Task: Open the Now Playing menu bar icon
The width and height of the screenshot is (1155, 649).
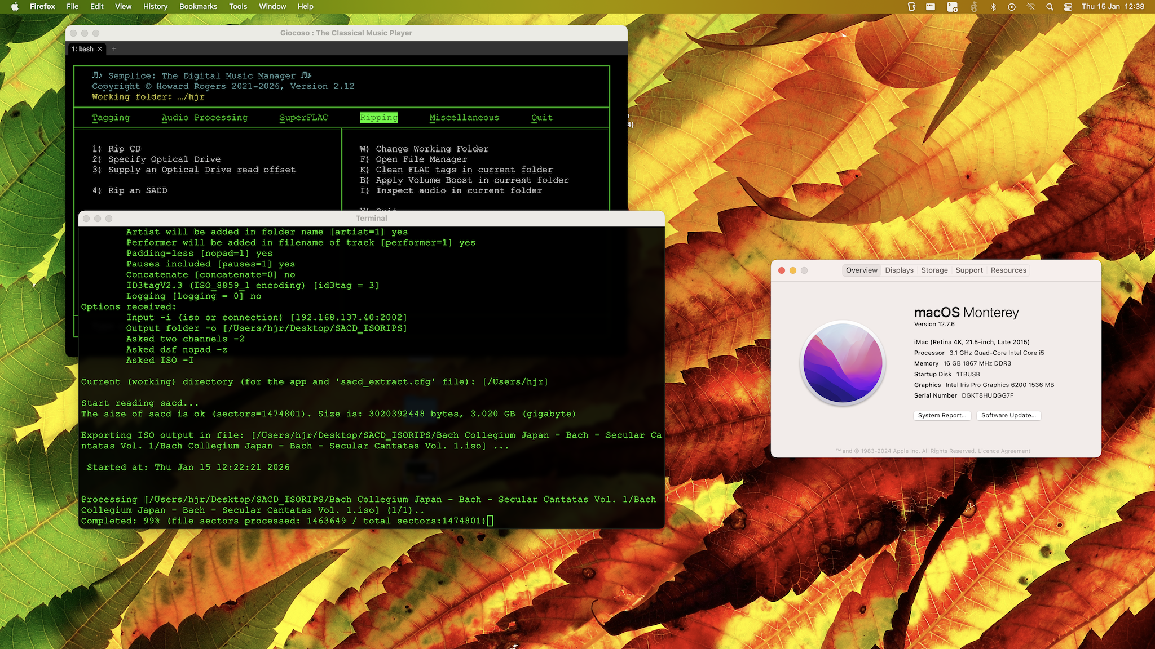Action: (1012, 7)
